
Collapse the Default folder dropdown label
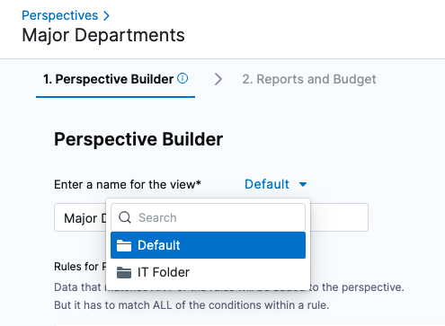point(267,184)
